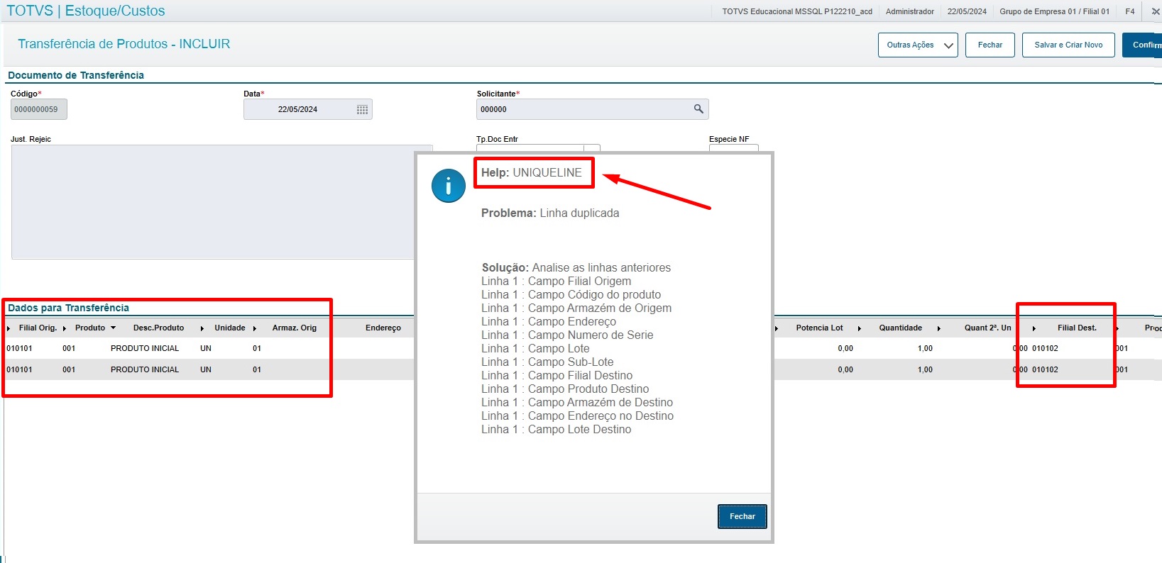Click second row Filial Dest 010102 cell
1162x563 pixels.
[1045, 369]
